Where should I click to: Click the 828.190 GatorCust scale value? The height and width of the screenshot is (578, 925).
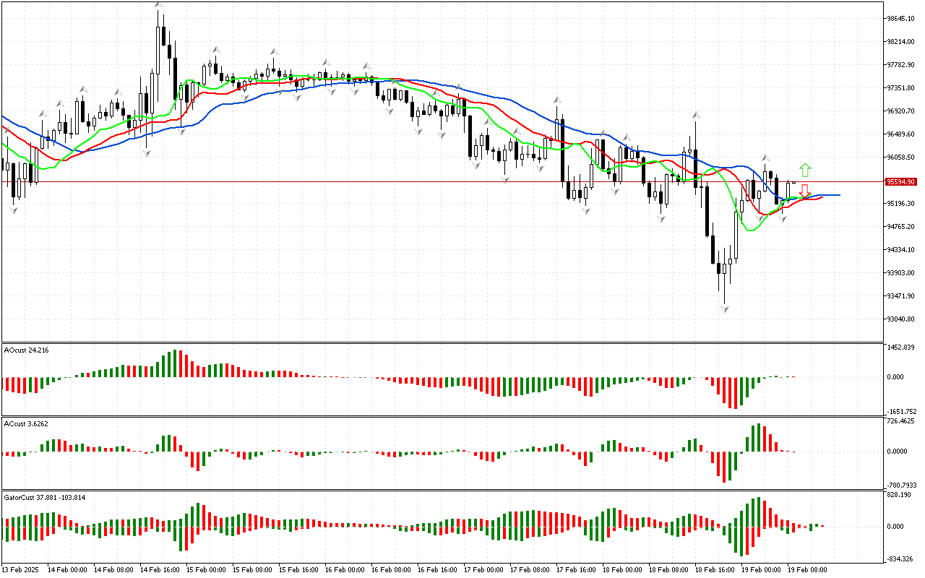[900, 496]
